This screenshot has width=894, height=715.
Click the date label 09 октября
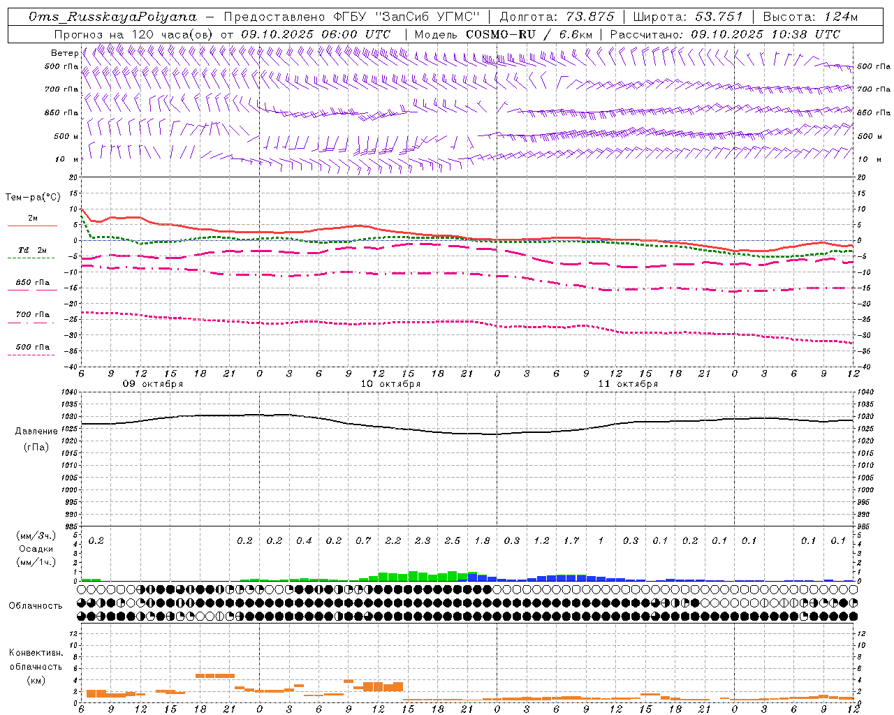coord(153,384)
